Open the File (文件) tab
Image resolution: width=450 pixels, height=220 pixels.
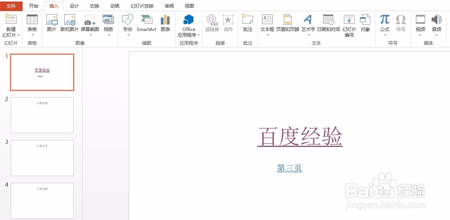coord(11,6)
